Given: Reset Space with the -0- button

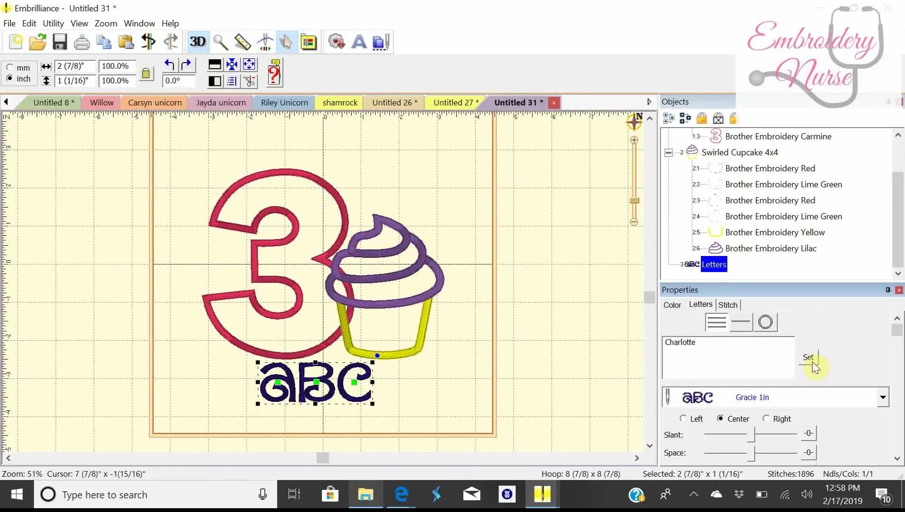Looking at the screenshot, I should (x=808, y=453).
